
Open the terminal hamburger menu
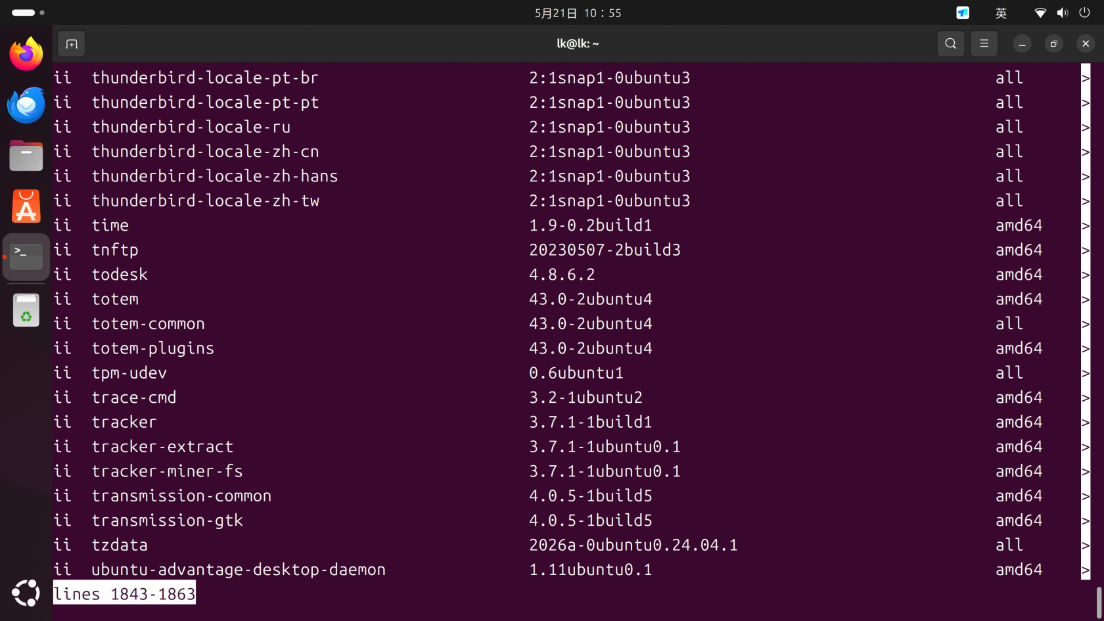point(984,44)
